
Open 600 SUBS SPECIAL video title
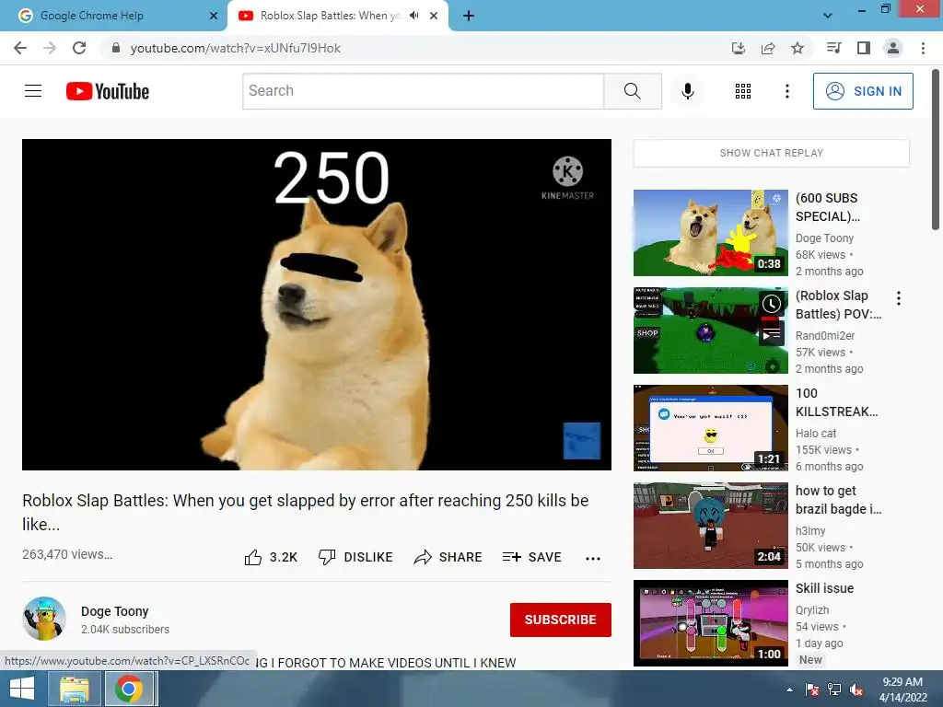pyautogui.click(x=828, y=207)
